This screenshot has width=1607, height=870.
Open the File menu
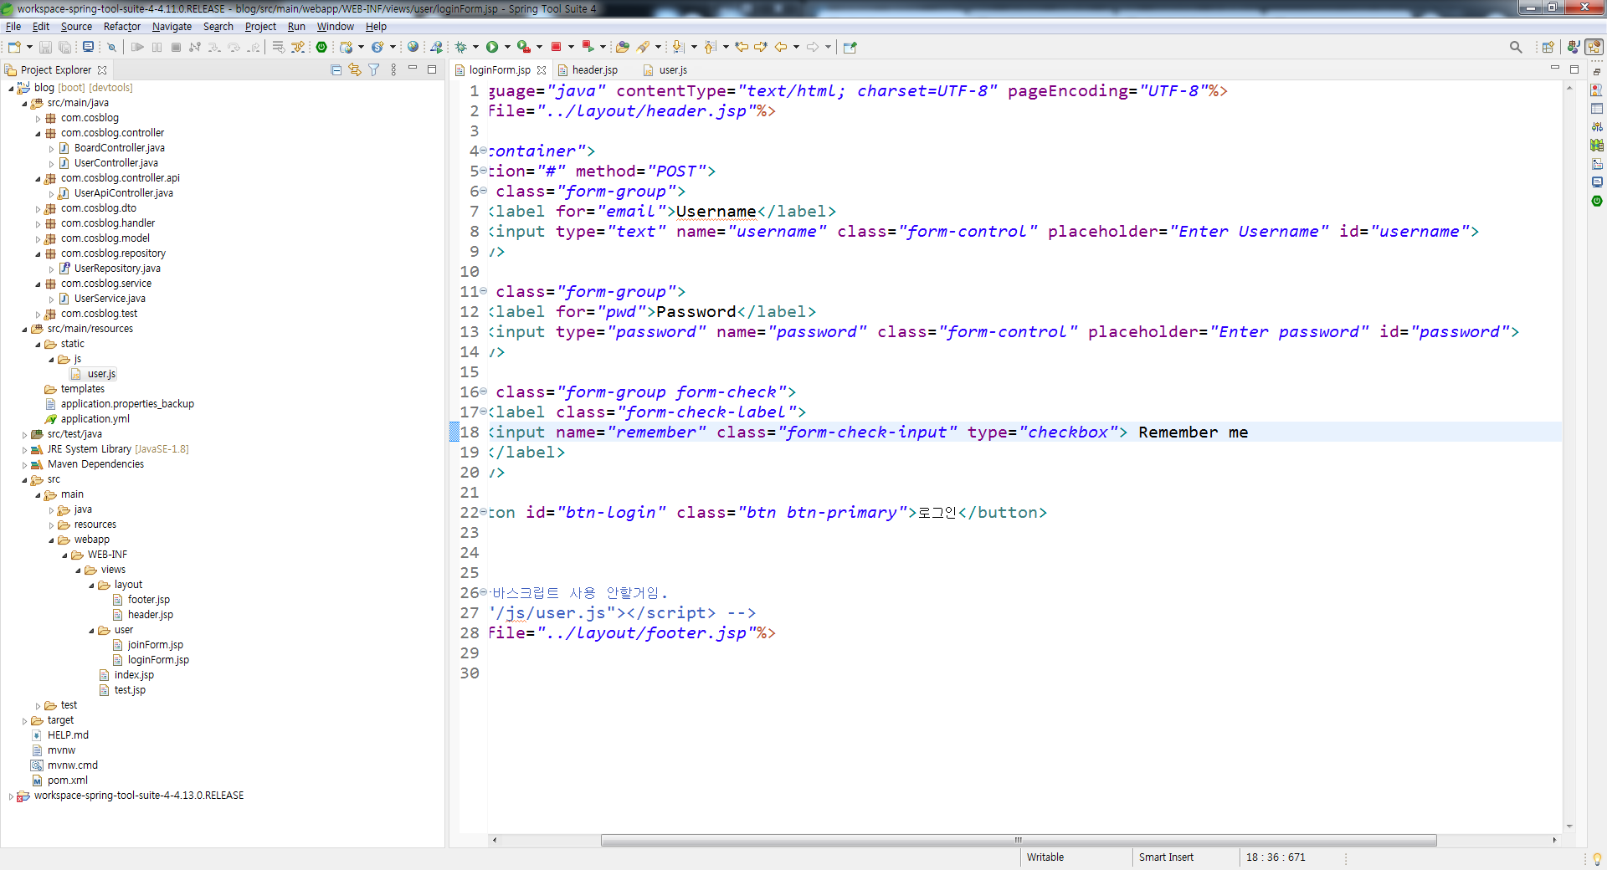[13, 27]
